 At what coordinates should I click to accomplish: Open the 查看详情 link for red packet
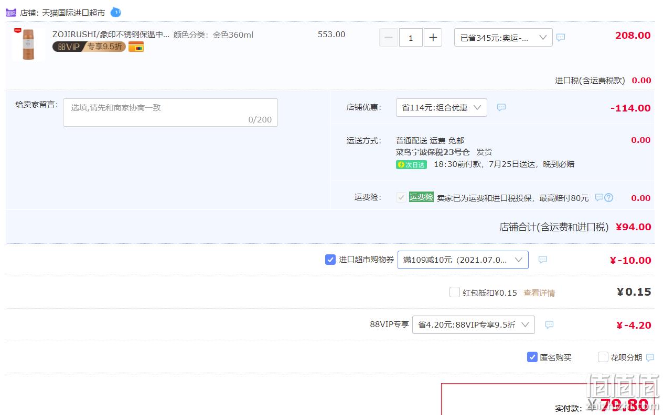pyautogui.click(x=539, y=293)
